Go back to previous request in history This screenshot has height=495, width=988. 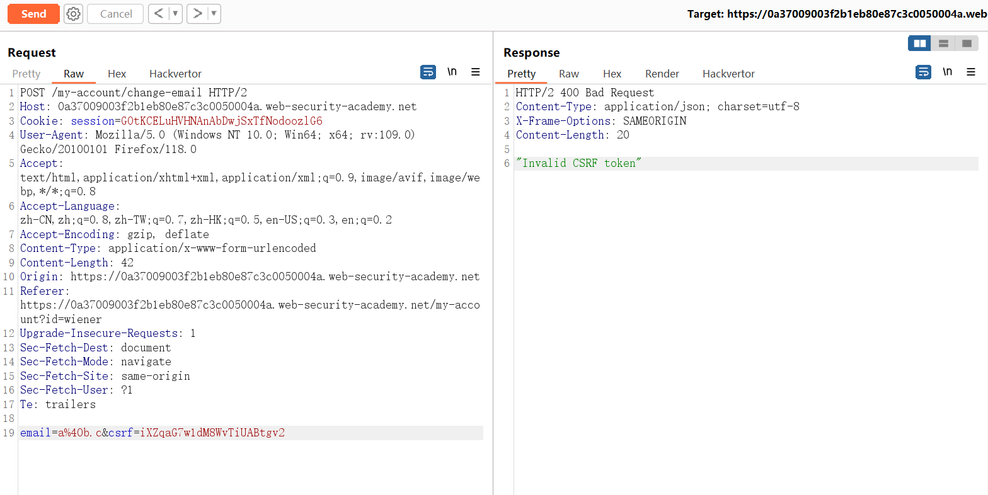pyautogui.click(x=159, y=14)
